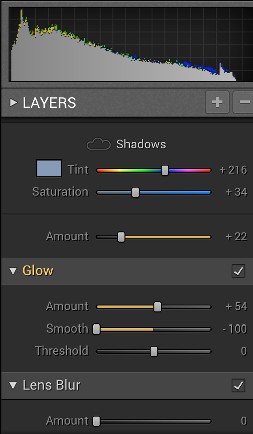Expand the LAYERS panel triangle
The width and height of the screenshot is (253, 434).
click(13, 102)
